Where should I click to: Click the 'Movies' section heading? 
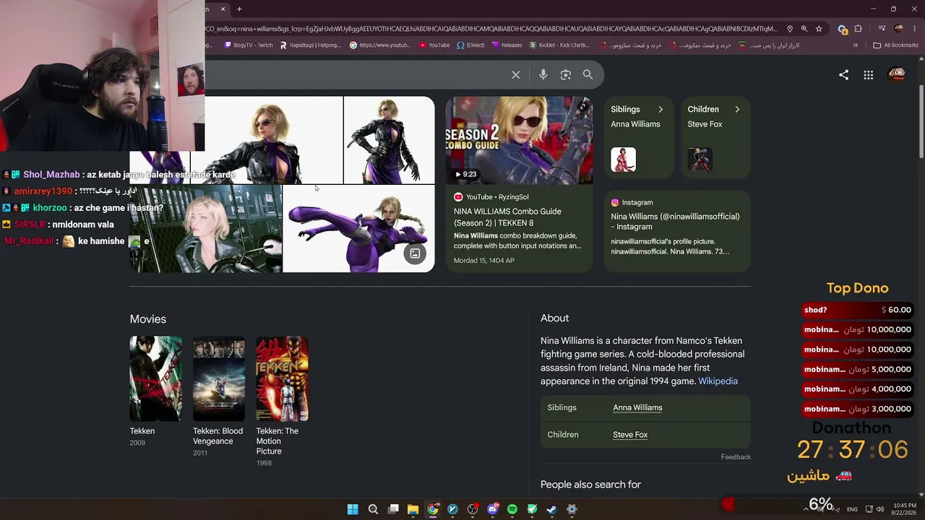coord(148,319)
